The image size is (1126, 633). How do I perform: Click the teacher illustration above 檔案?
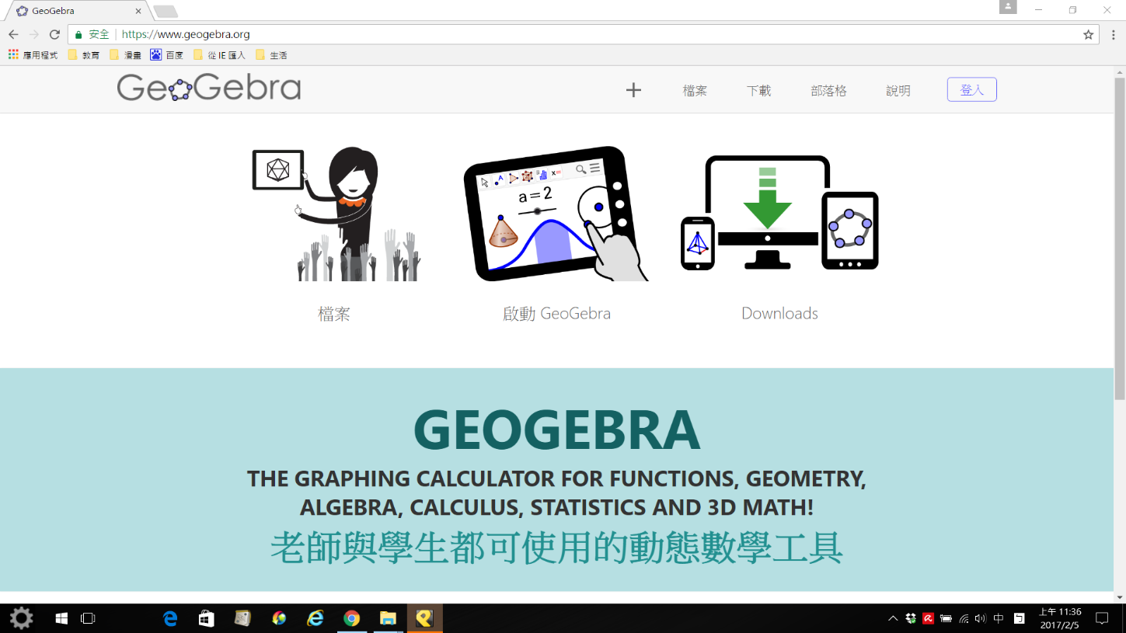click(x=336, y=214)
